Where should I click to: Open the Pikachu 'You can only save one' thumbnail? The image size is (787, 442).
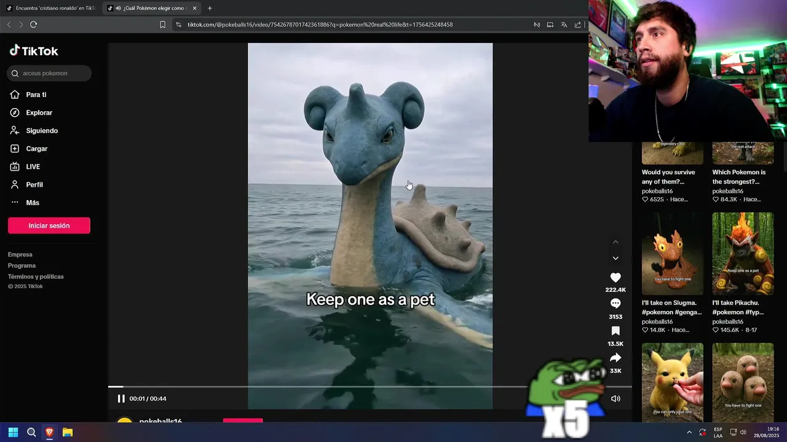point(673,382)
